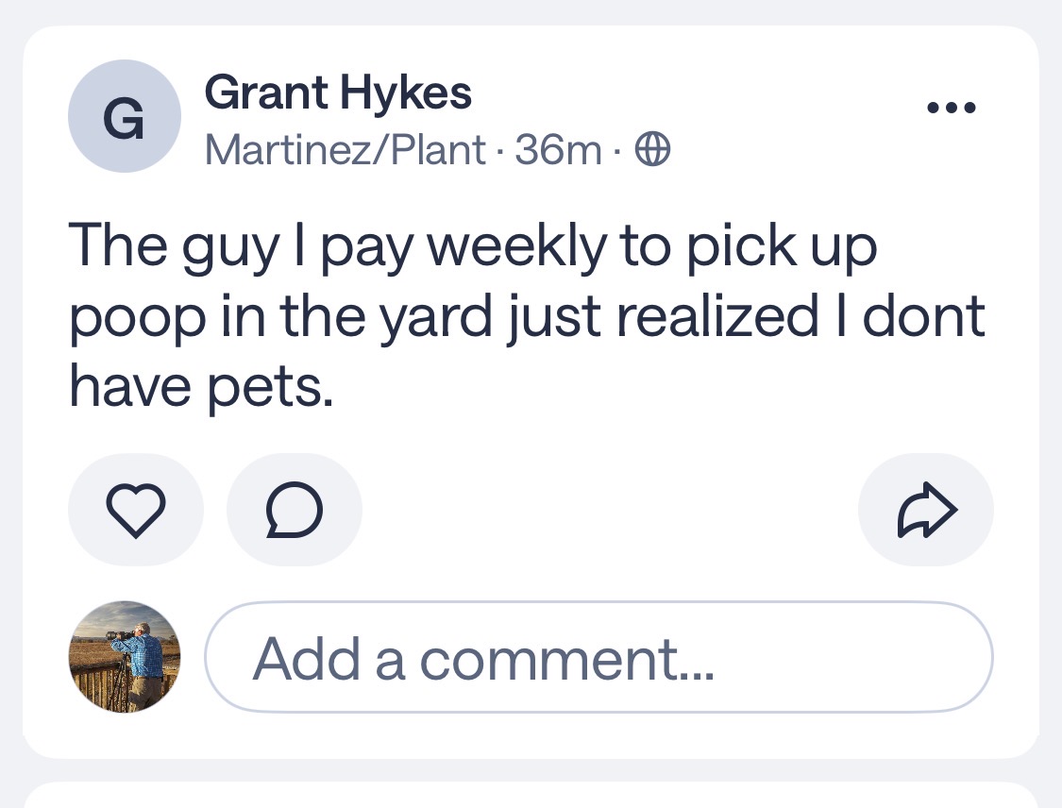The width and height of the screenshot is (1062, 808).
Task: Click your profile photo beside comment box
Action: point(124,657)
